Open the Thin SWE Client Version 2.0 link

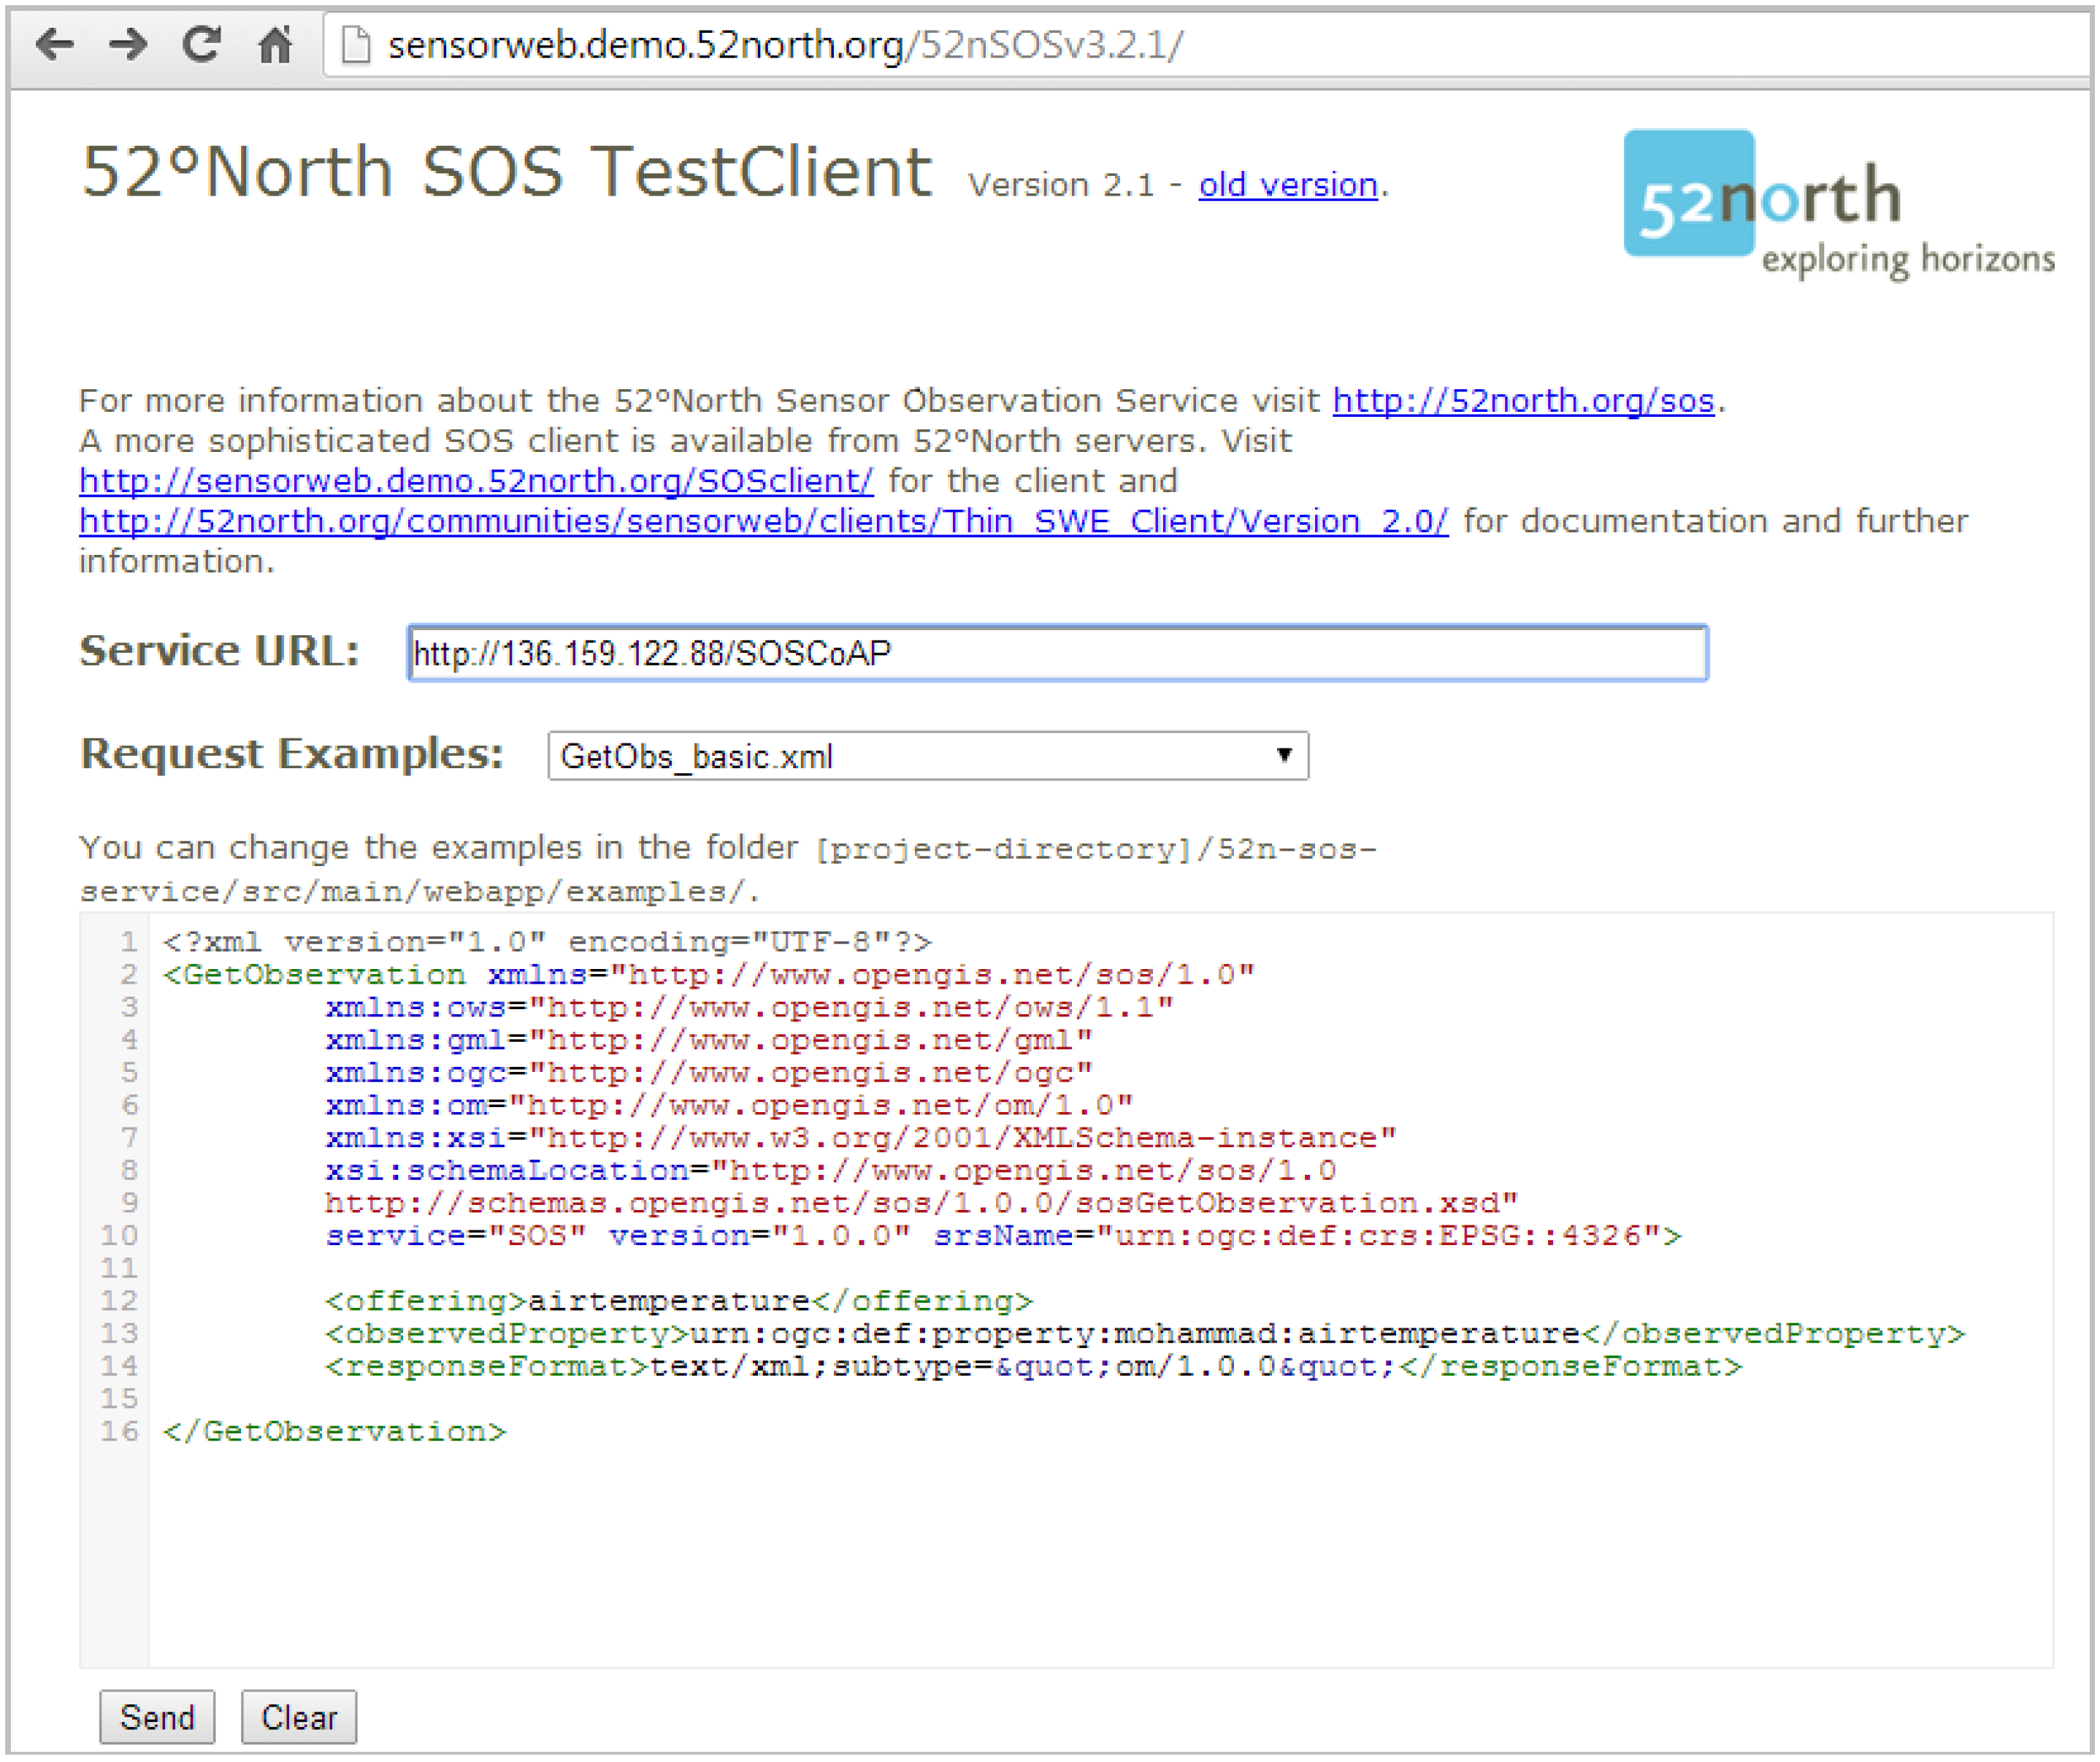[764, 521]
